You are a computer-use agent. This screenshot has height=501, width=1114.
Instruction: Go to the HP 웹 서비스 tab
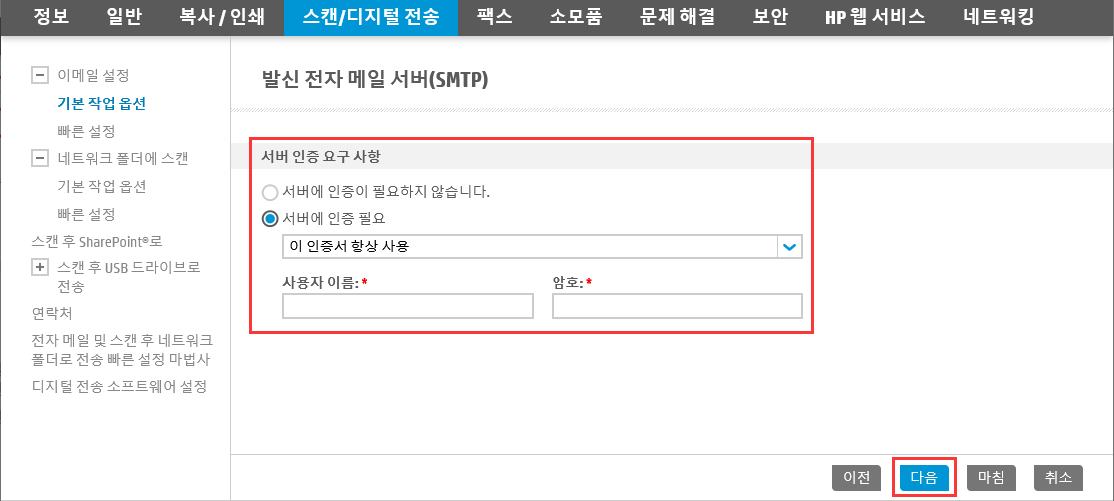point(874,17)
